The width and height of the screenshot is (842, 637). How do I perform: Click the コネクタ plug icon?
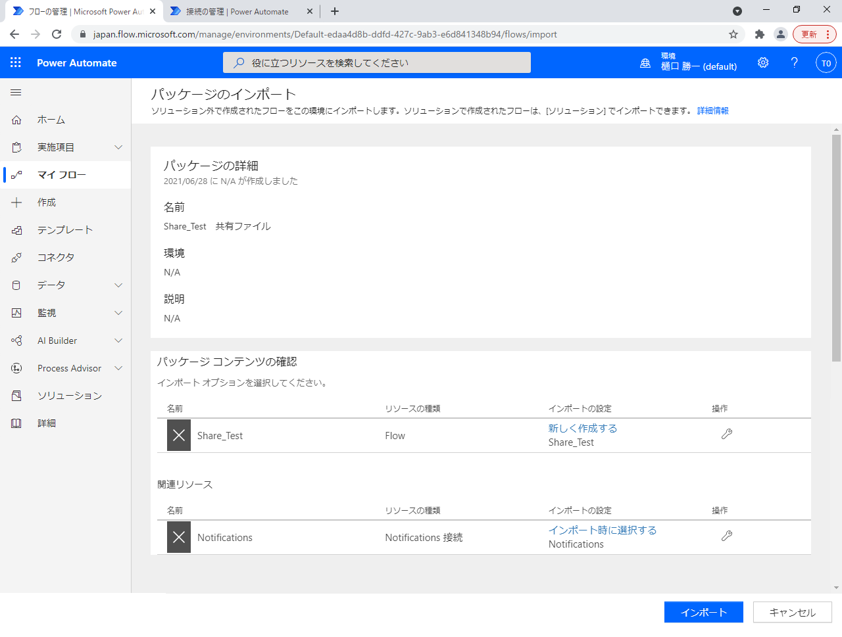(16, 258)
